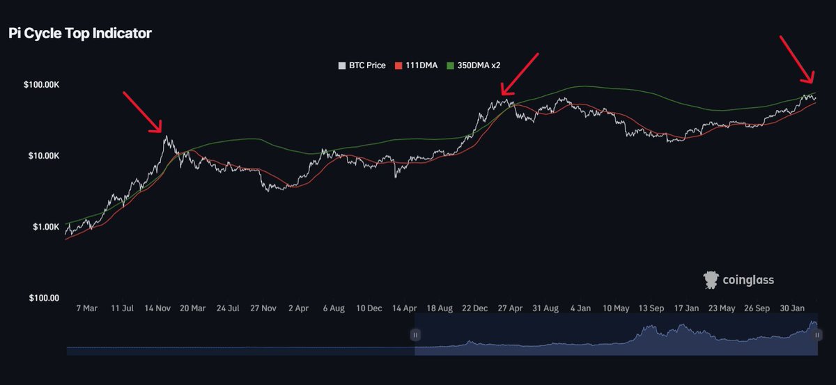Toggle the 350DMA x2 legend series
This screenshot has height=385, width=836.
pos(473,65)
